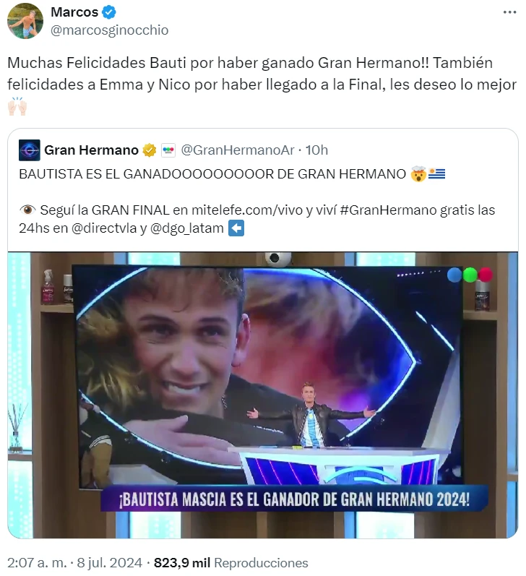
Task: Open the #GranHermano hashtag
Action: point(388,210)
